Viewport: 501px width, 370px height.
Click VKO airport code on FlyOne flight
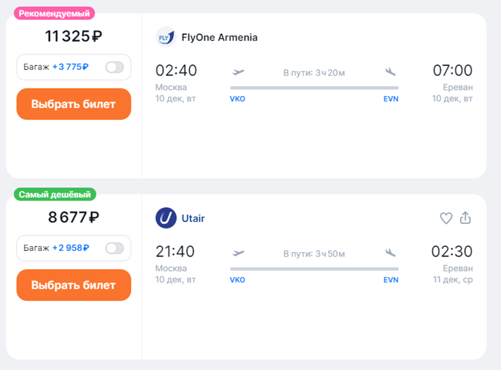tap(238, 99)
